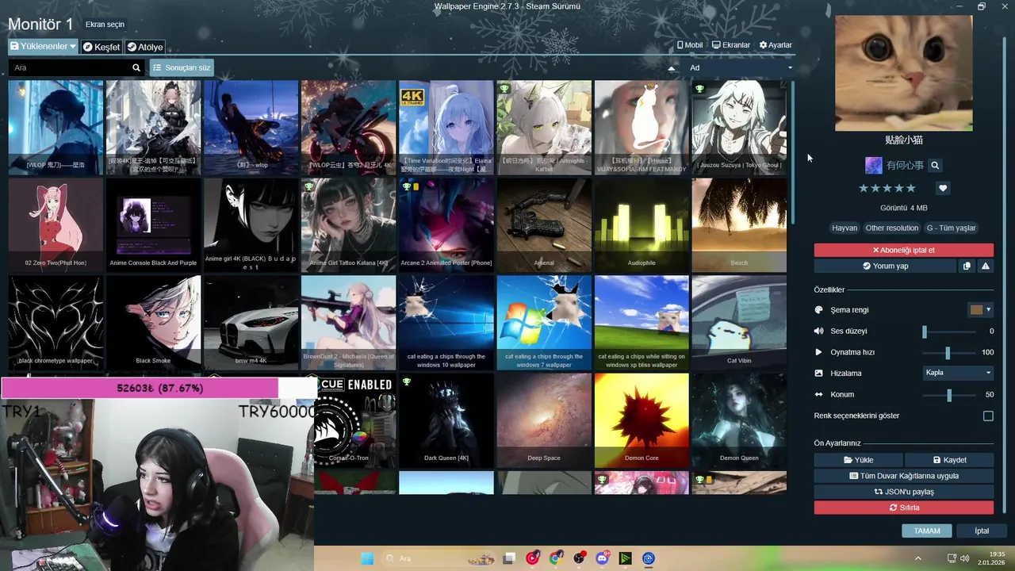
Task: Select the bmw m4 4K wallpaper
Action: [251, 323]
